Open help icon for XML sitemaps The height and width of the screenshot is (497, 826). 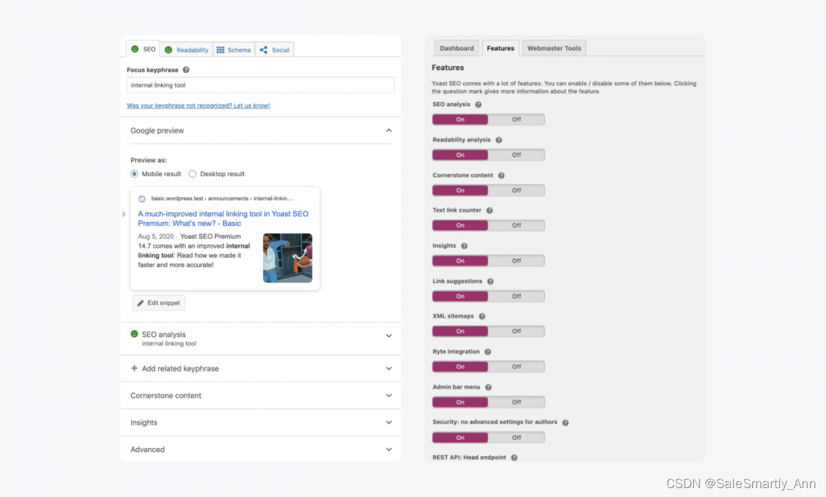pos(482,316)
